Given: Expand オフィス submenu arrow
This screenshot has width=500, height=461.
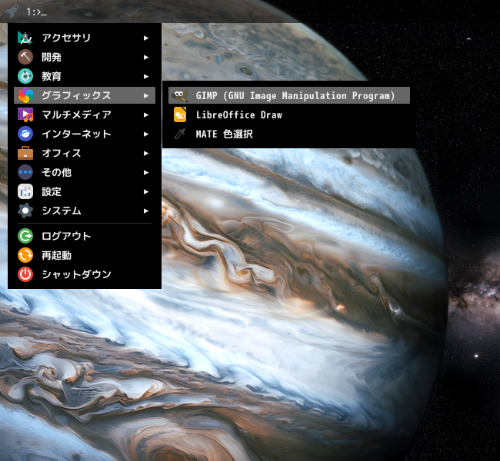Looking at the screenshot, I should coord(146,153).
